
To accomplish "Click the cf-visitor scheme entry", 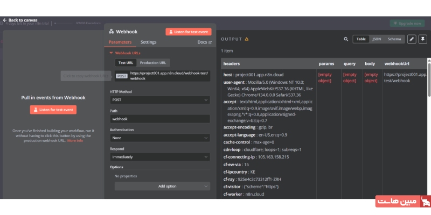I will [251, 187].
